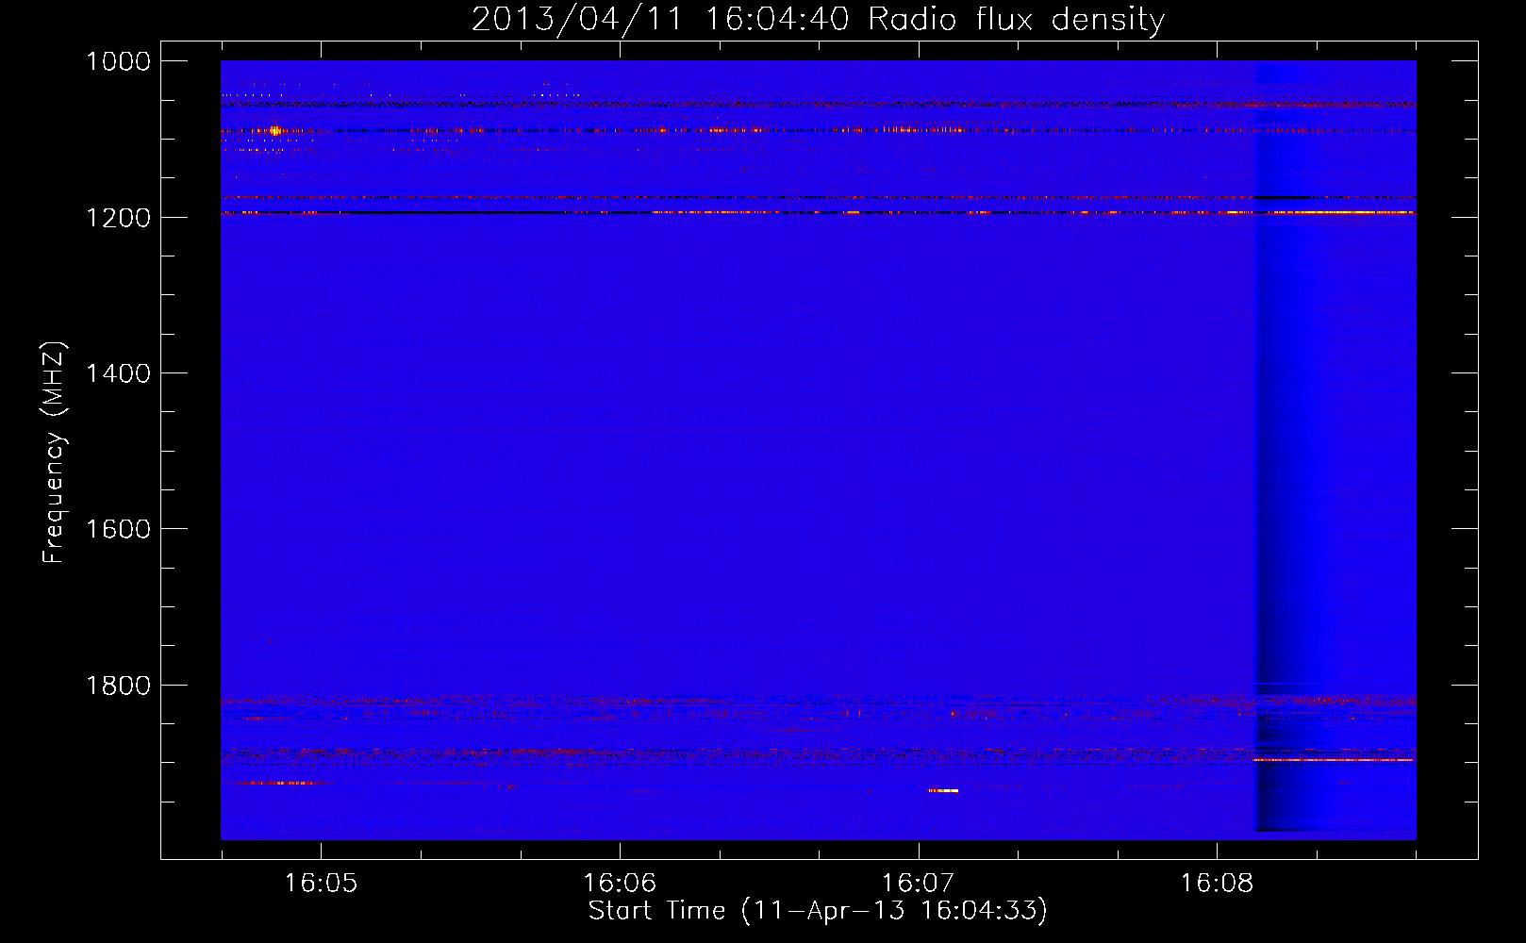This screenshot has height=943, width=1526.
Task: Click the 1000 frequency tick label
Action: click(118, 61)
